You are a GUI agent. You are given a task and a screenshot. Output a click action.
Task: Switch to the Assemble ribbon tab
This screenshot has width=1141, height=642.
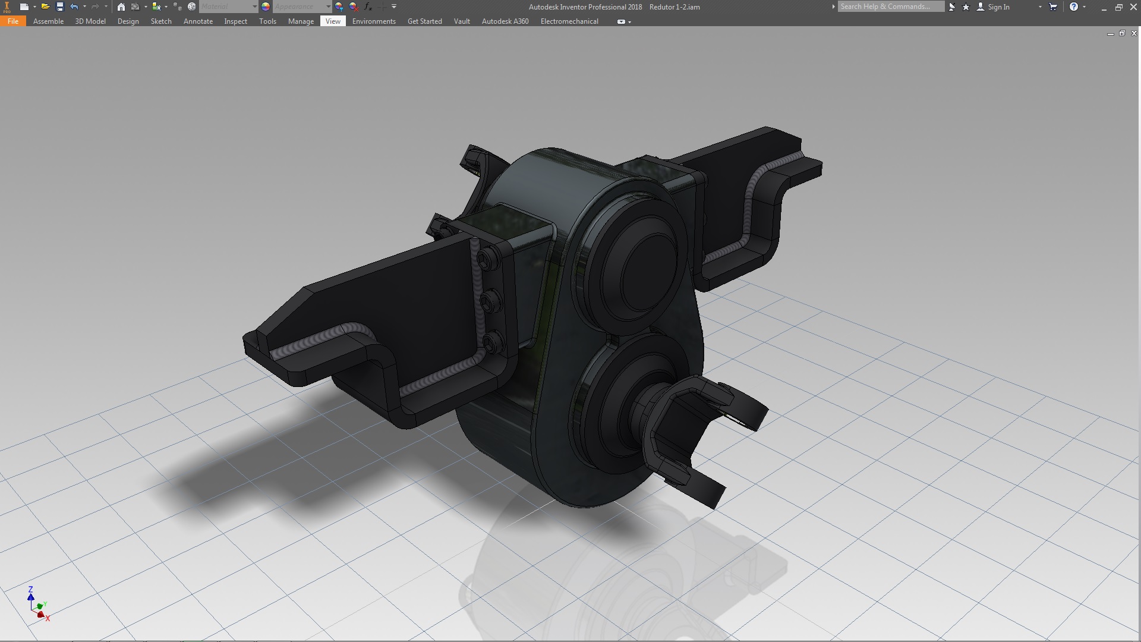(x=48, y=21)
